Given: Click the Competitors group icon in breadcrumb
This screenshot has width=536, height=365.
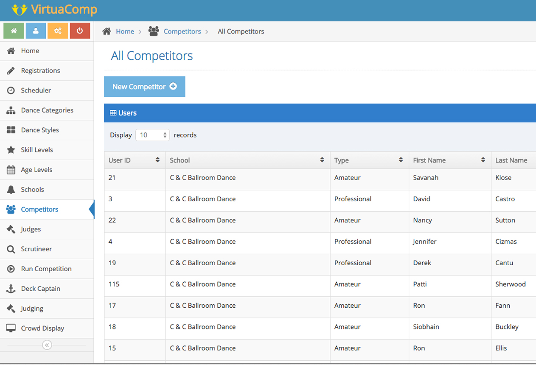Looking at the screenshot, I should [154, 31].
